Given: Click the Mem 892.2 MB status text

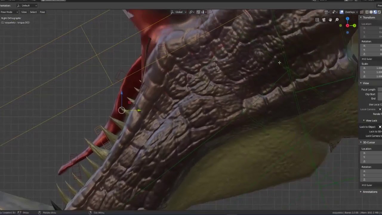Looking at the screenshot, I should tap(370, 213).
